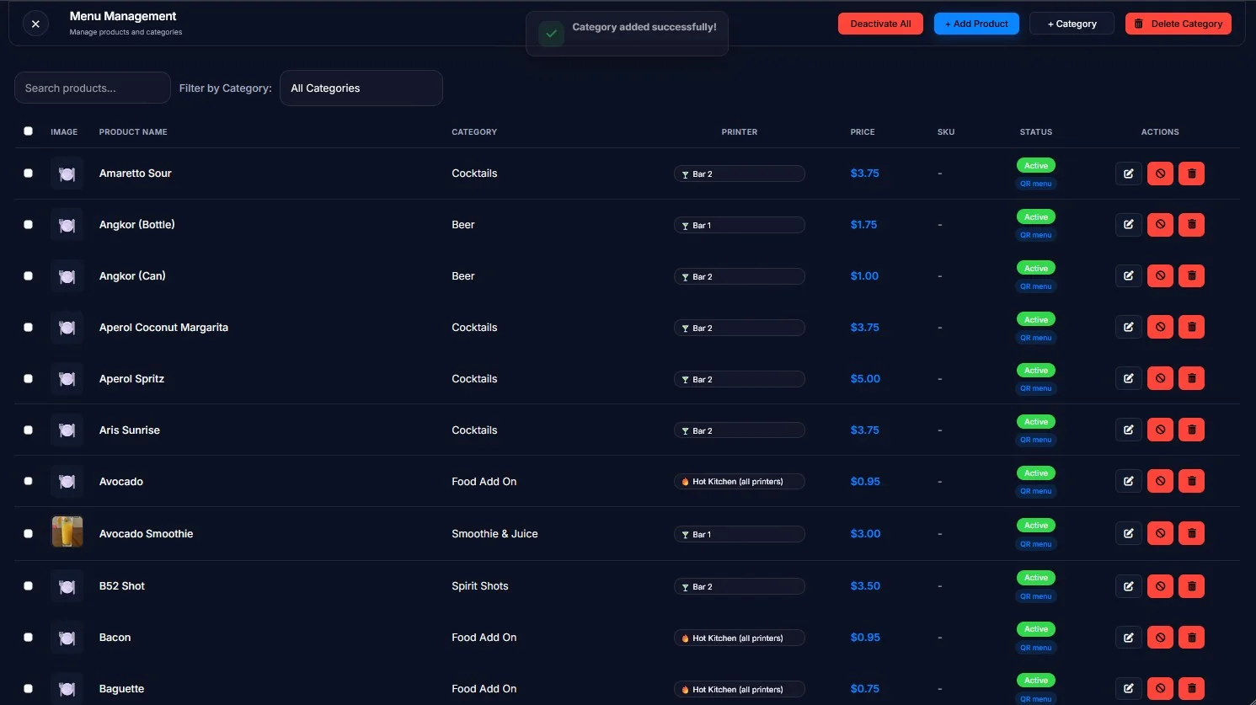Delete the Avocado product
The height and width of the screenshot is (705, 1256).
pos(1191,481)
